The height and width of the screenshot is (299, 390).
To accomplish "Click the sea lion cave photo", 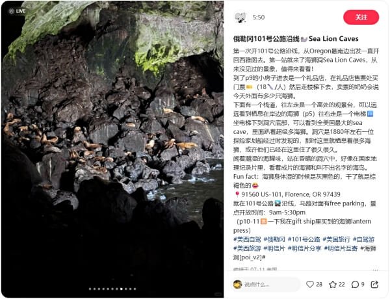I will 112,149.
